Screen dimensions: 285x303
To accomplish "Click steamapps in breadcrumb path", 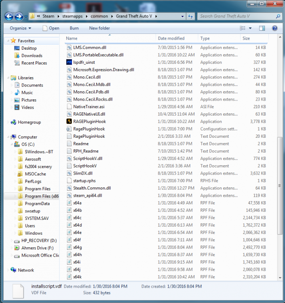I will point(72,16).
